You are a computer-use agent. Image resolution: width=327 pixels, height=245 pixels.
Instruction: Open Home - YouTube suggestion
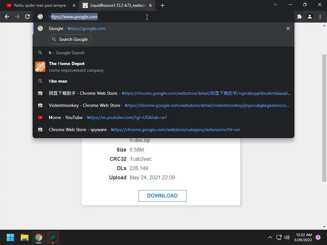pos(163,117)
